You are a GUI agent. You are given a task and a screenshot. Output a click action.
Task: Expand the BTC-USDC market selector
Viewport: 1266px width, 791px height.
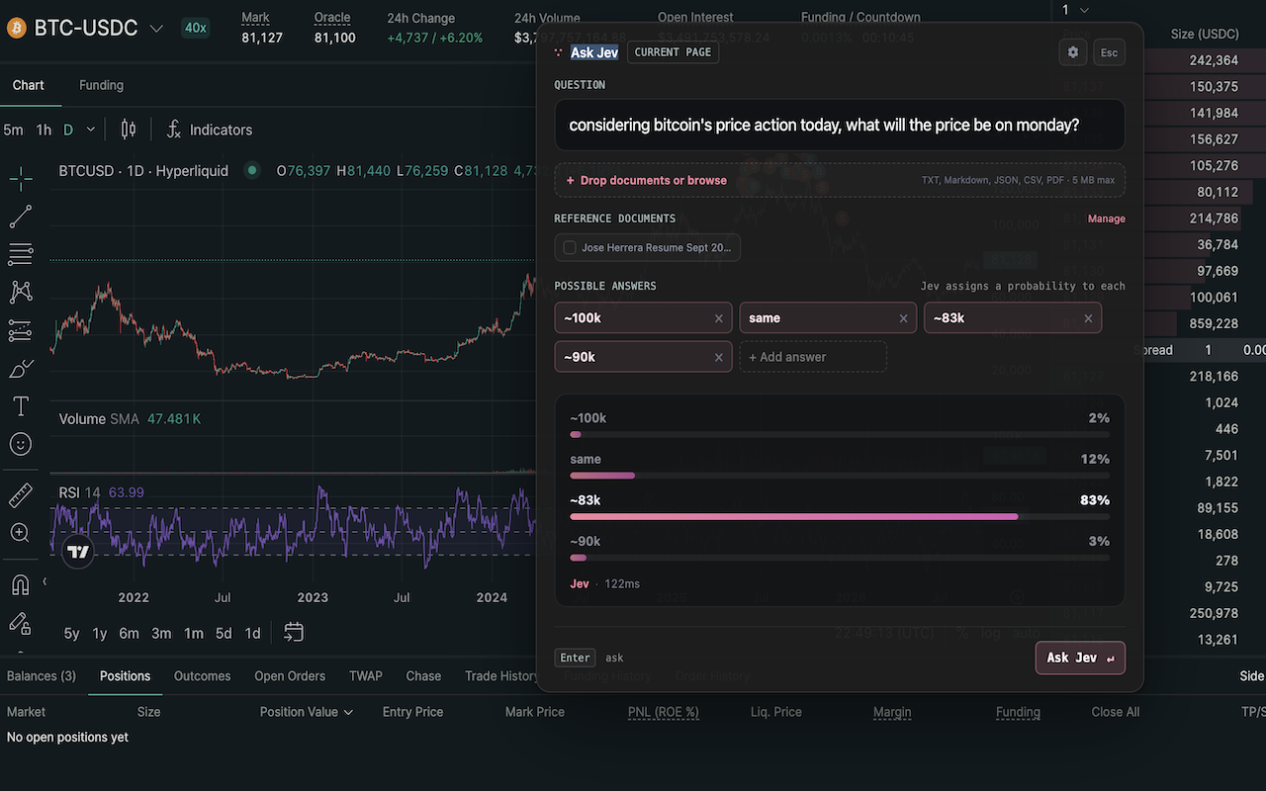click(x=156, y=28)
